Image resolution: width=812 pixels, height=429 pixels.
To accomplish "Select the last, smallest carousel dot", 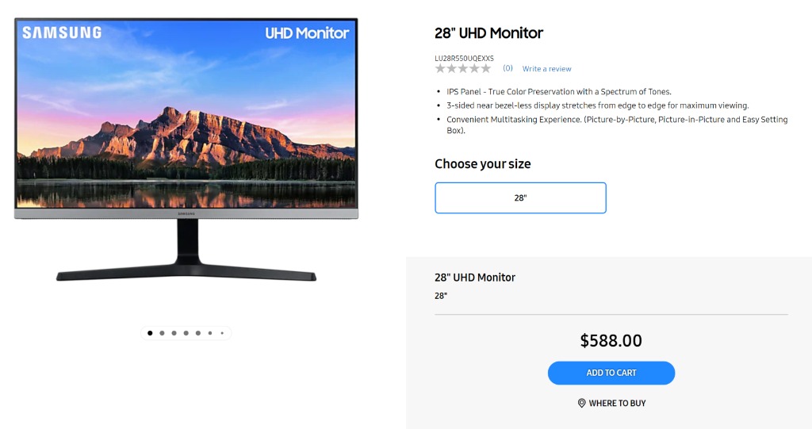I will 222,333.
